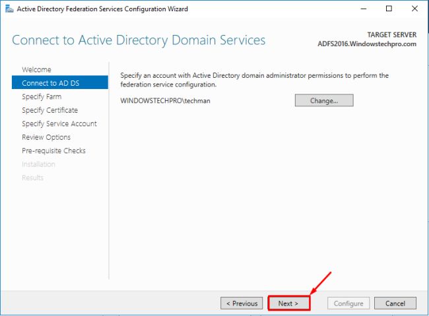429x316 pixels.
Task: Click Next to continue the wizard
Action: (288, 303)
